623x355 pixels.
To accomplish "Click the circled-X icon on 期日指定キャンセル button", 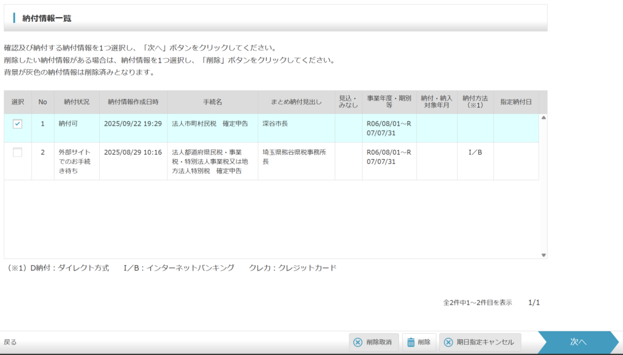I will tap(448, 342).
